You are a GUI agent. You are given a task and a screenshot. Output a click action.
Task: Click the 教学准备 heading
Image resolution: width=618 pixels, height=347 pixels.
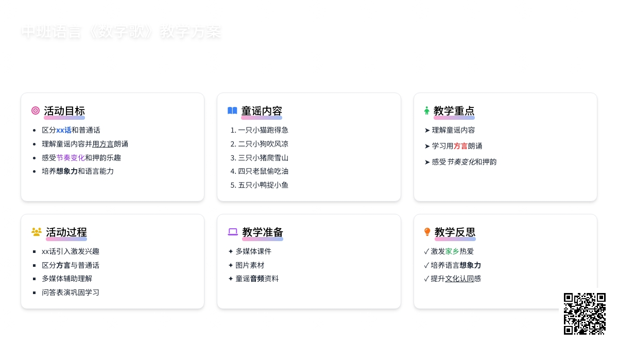[x=263, y=232]
